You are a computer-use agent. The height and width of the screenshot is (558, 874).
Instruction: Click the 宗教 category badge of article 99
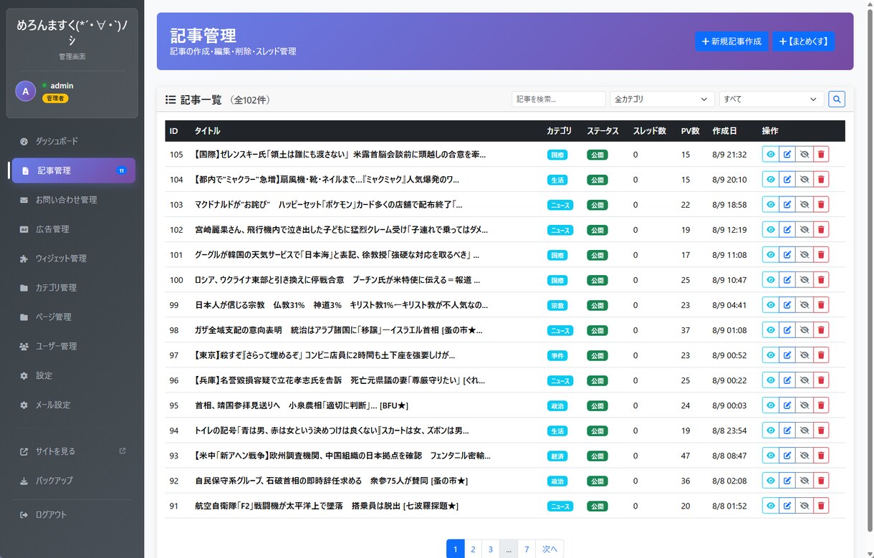pos(557,305)
